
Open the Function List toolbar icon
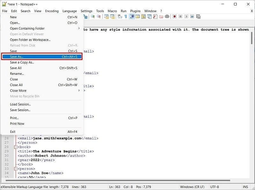pyautogui.click(x=155, y=17)
